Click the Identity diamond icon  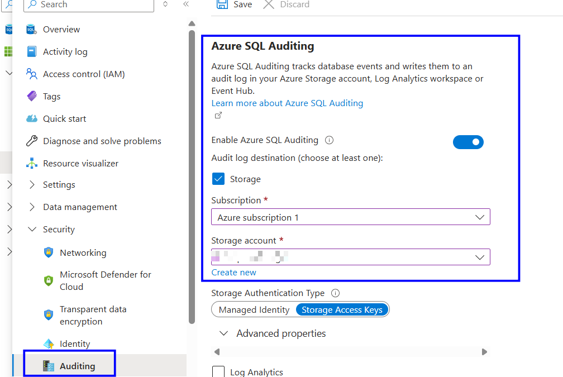(49, 343)
